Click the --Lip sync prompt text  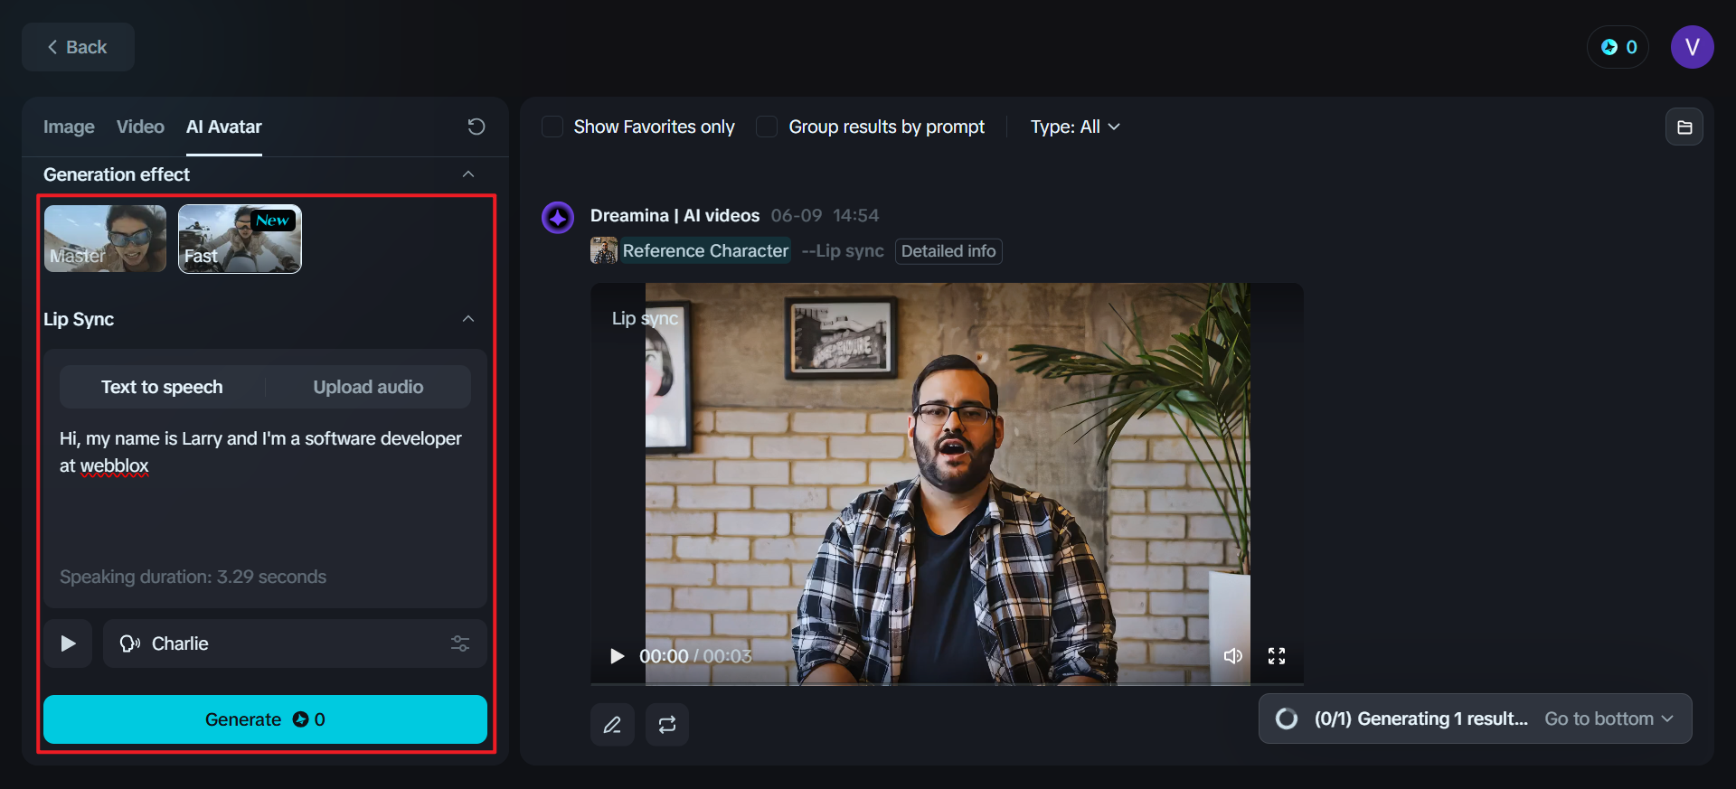pyautogui.click(x=843, y=251)
